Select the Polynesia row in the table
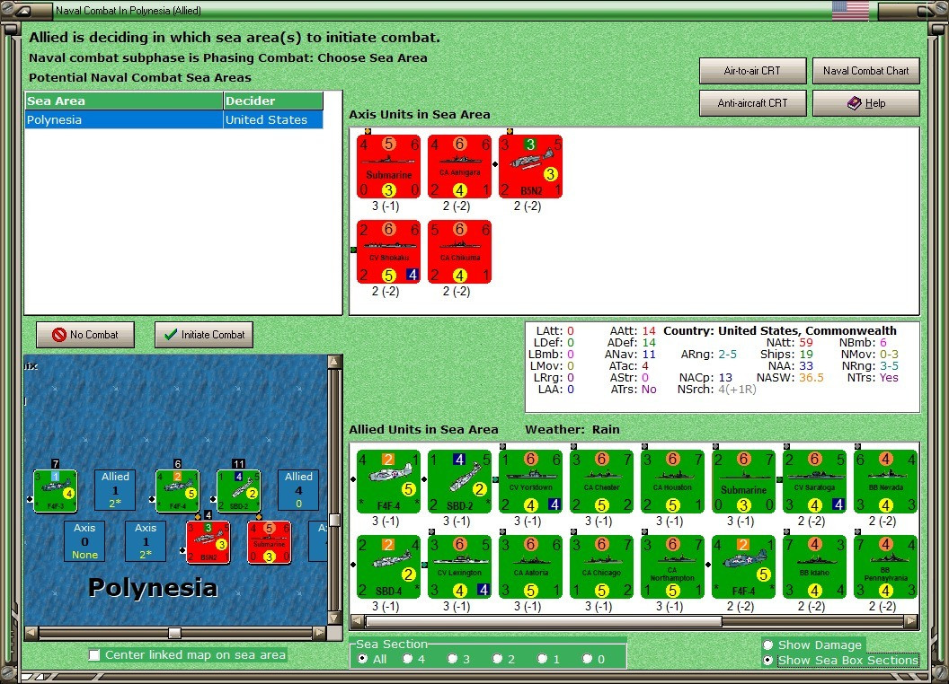 click(x=173, y=119)
